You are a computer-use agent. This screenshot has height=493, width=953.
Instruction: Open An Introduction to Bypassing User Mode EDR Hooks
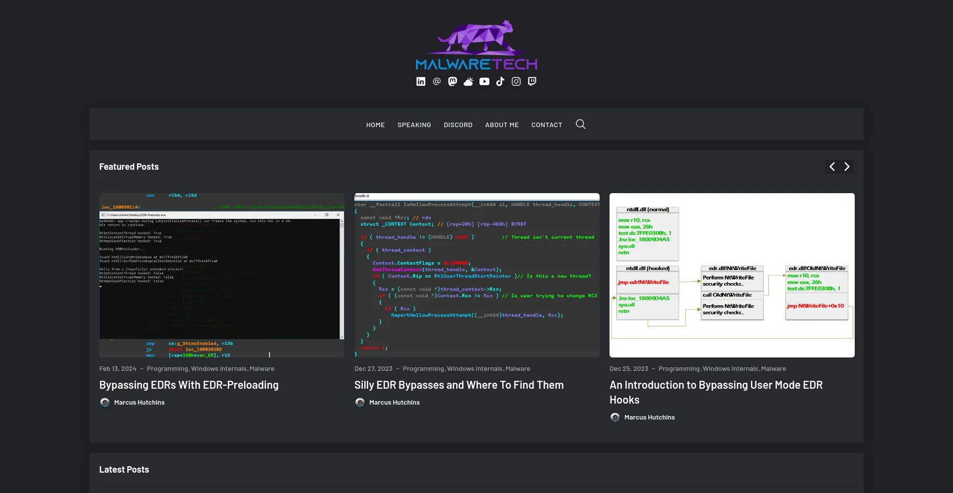[716, 392]
